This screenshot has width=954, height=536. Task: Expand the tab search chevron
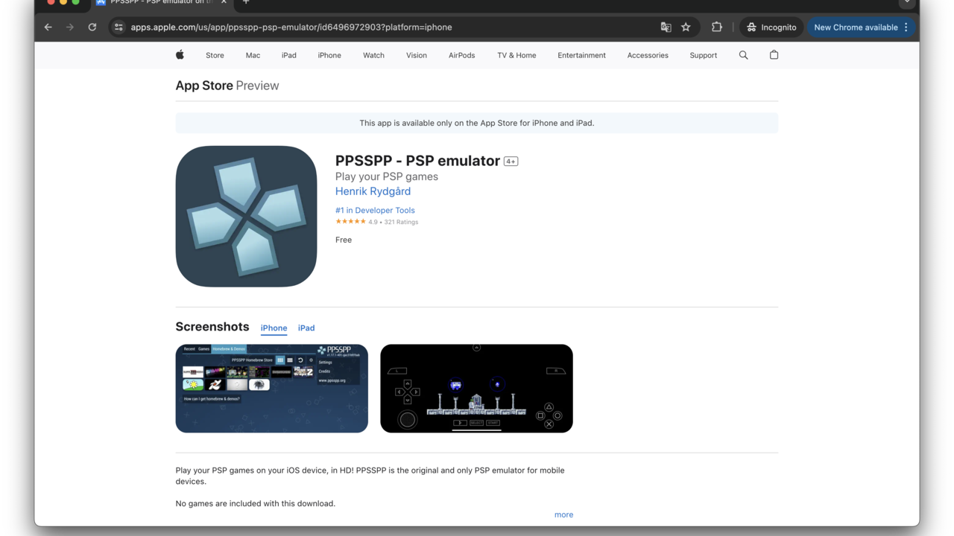tap(906, 2)
